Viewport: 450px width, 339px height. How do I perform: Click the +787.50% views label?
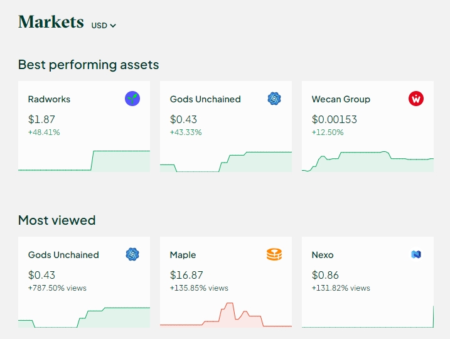coord(57,288)
